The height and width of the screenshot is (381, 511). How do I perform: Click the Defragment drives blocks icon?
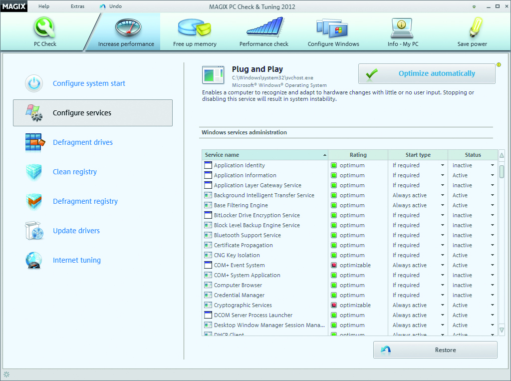34,142
